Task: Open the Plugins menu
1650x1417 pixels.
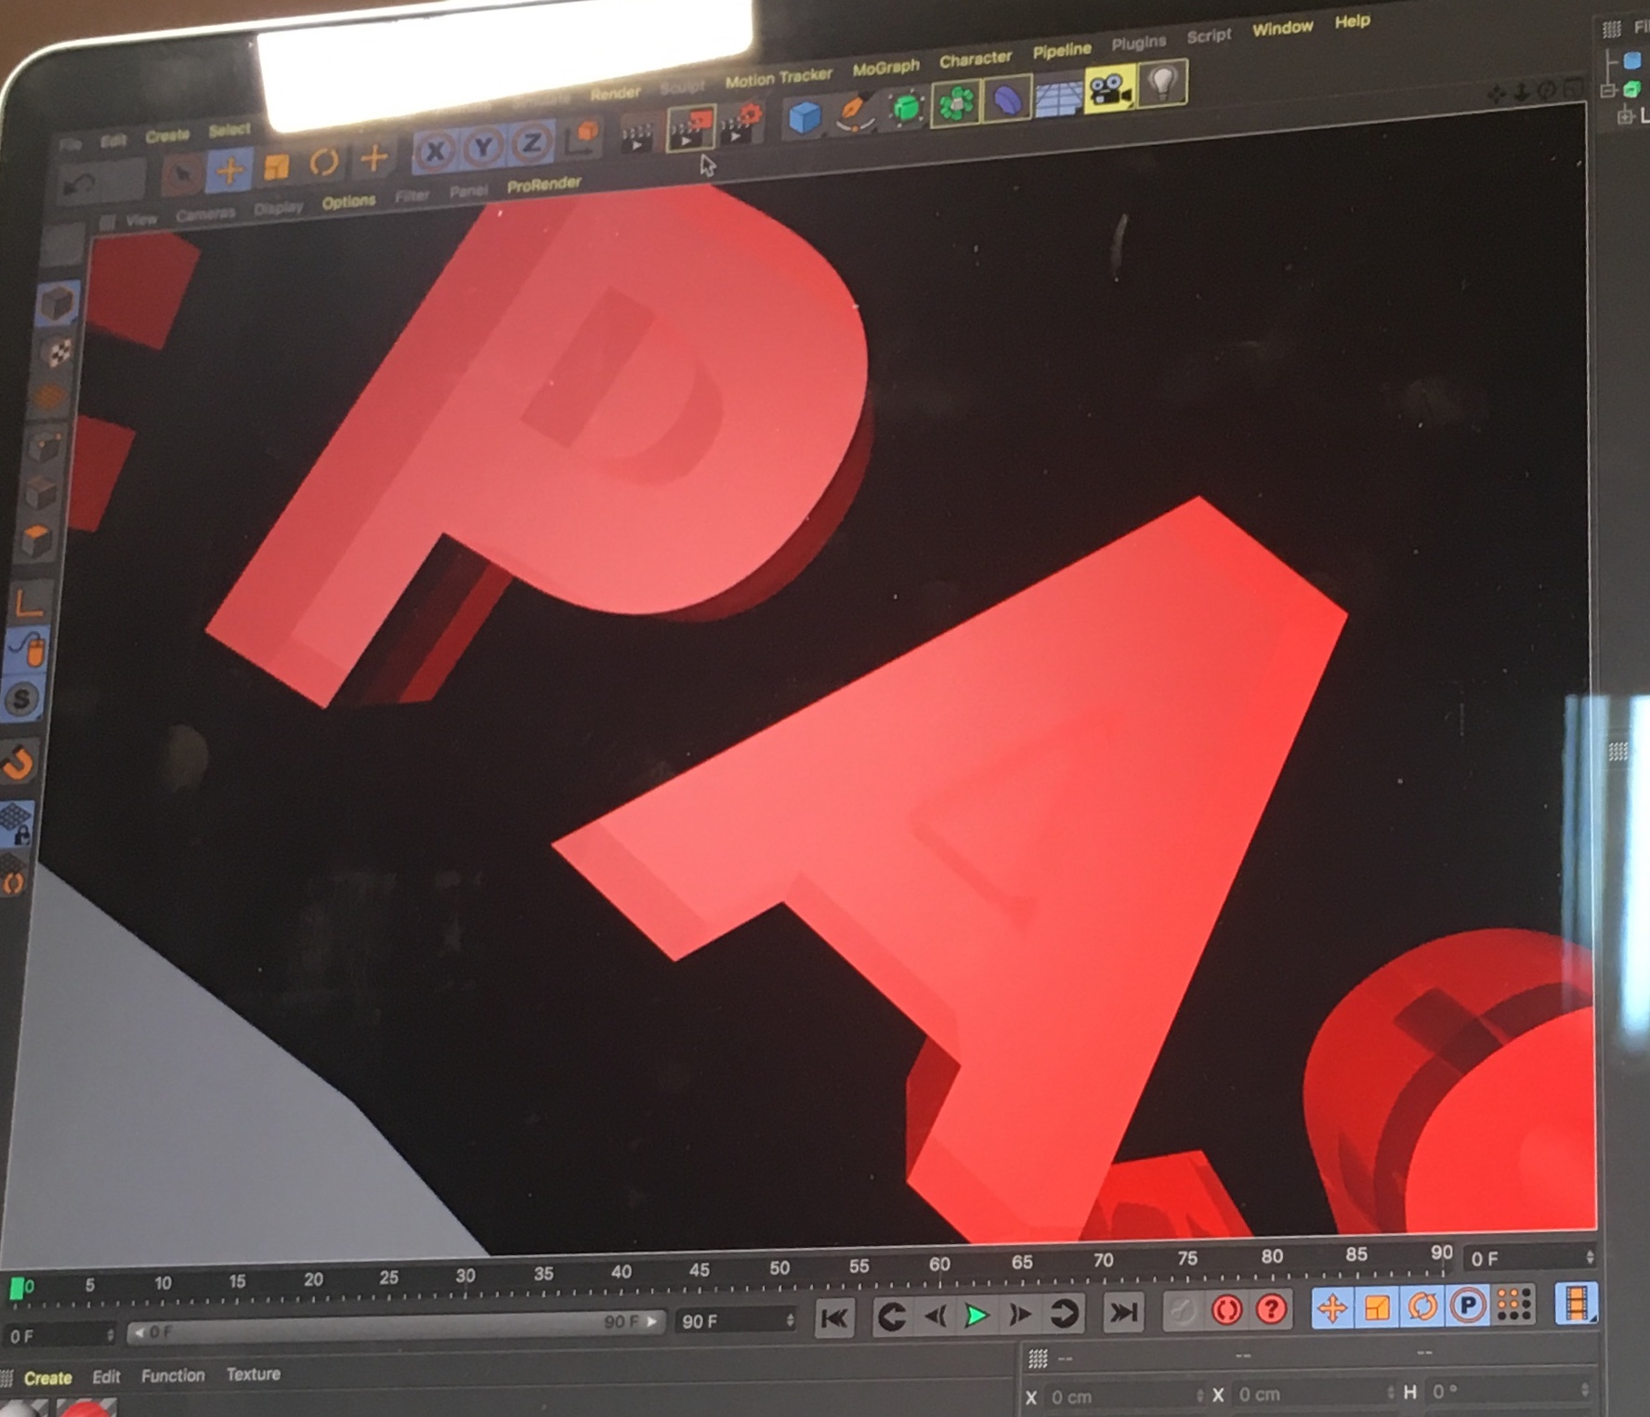Action: (1138, 43)
